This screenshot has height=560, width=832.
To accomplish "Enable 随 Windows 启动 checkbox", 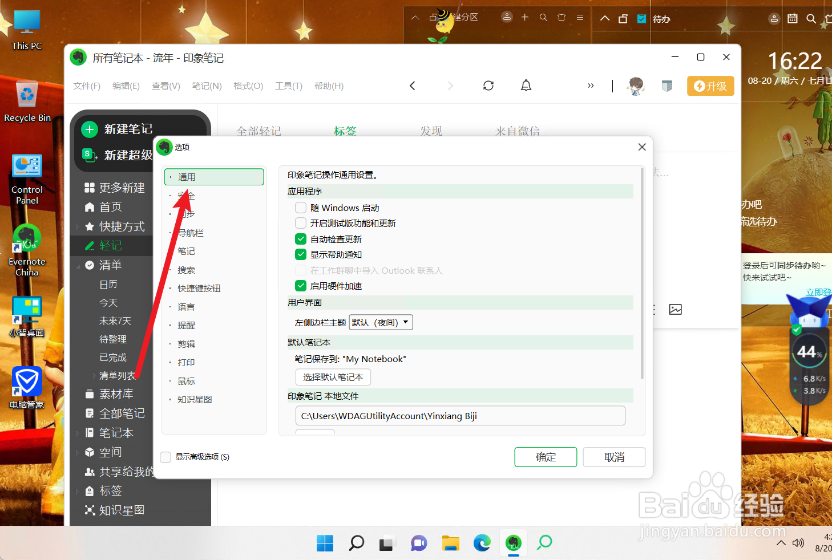I will click(301, 208).
